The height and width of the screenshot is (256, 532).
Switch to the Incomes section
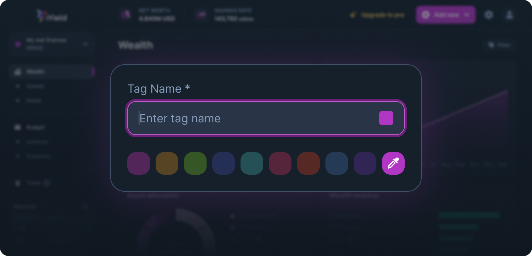pyautogui.click(x=18, y=141)
